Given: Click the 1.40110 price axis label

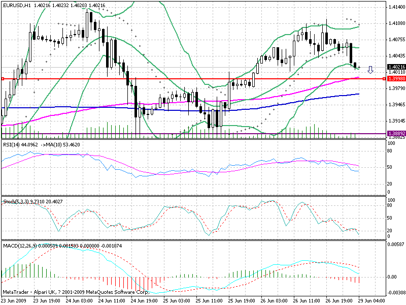Looking at the screenshot, I should point(397,72).
